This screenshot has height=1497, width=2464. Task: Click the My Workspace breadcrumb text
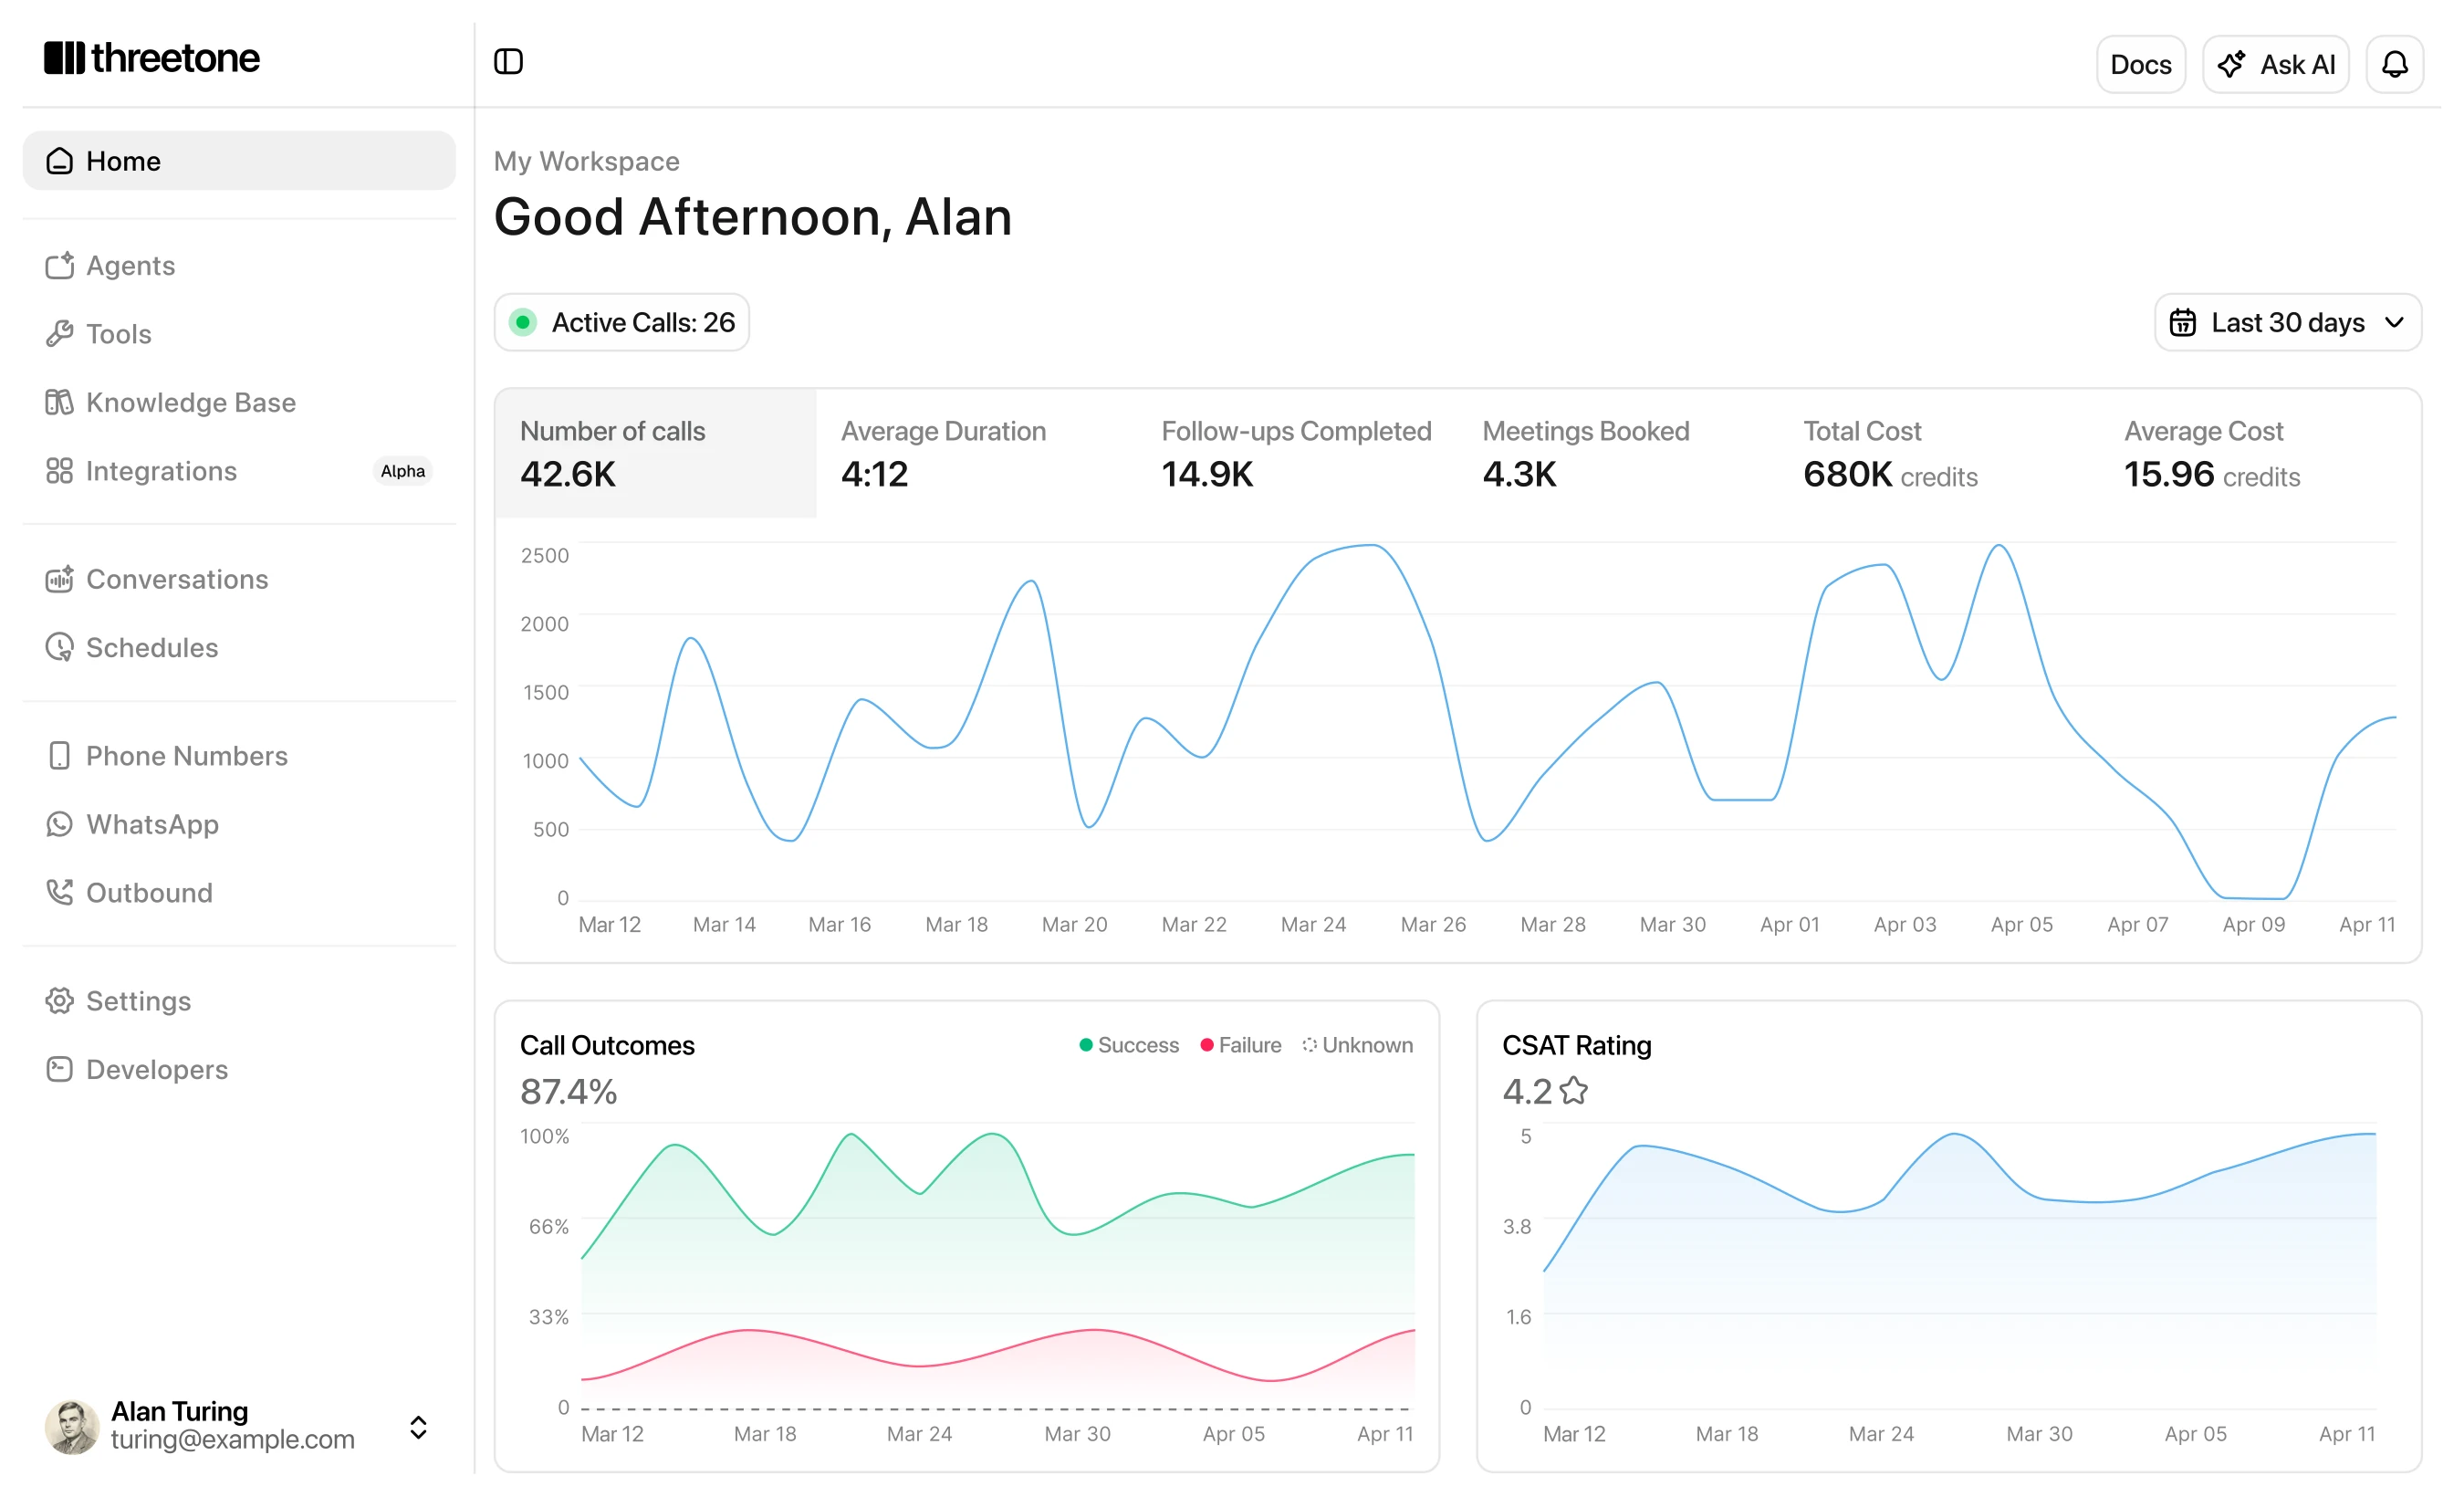coord(587,161)
